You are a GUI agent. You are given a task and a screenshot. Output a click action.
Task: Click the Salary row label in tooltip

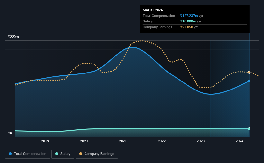pyautogui.click(x=148, y=21)
